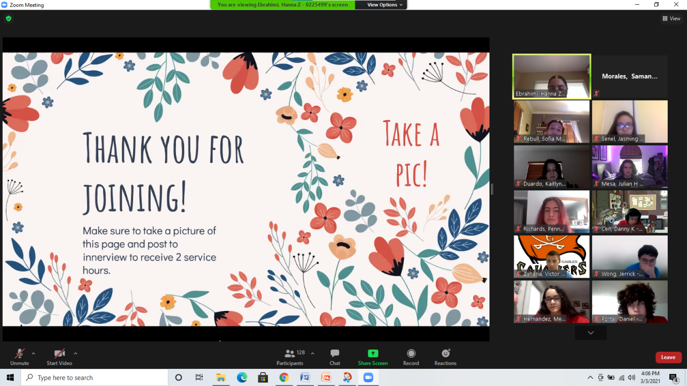Click the View layout button
The width and height of the screenshot is (687, 386).
[x=671, y=19]
